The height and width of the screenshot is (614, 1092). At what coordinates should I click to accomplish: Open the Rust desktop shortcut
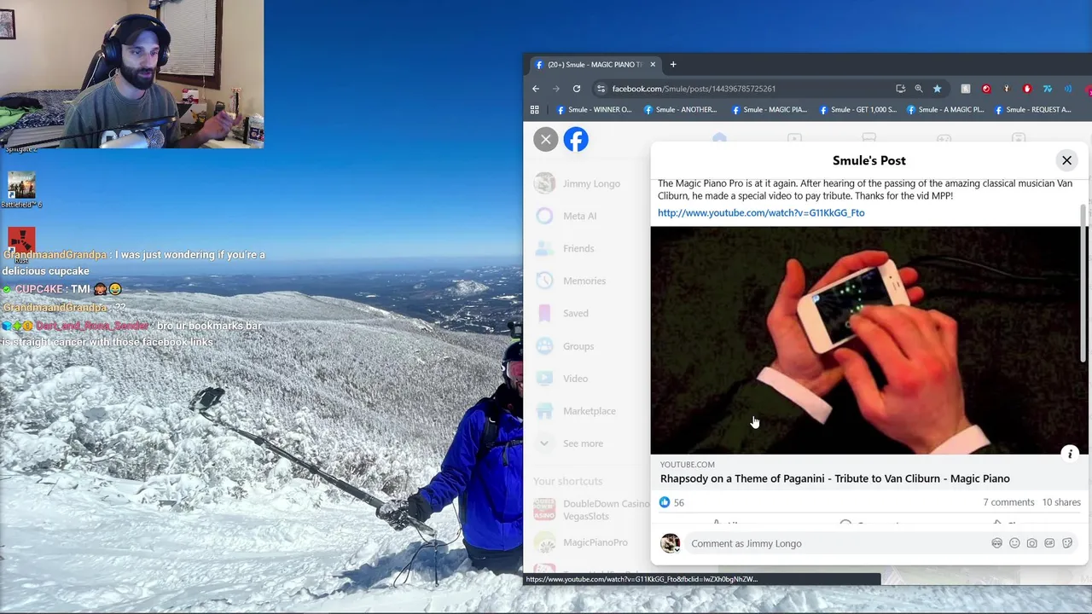click(21, 243)
